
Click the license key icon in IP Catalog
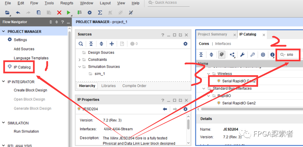tap(253, 55)
